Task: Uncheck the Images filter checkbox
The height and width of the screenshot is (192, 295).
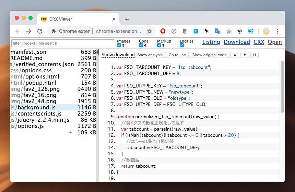Action: coord(119,46)
